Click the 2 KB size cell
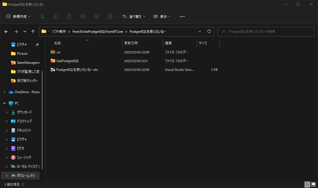 click(214, 70)
